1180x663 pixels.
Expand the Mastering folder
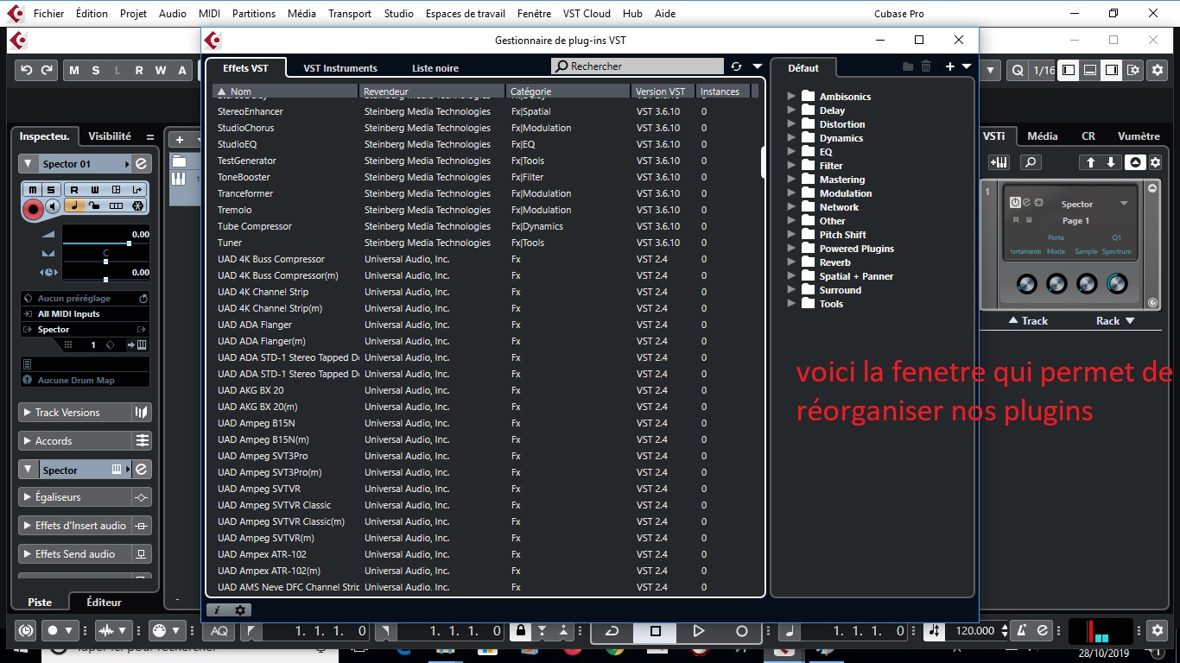(x=791, y=180)
